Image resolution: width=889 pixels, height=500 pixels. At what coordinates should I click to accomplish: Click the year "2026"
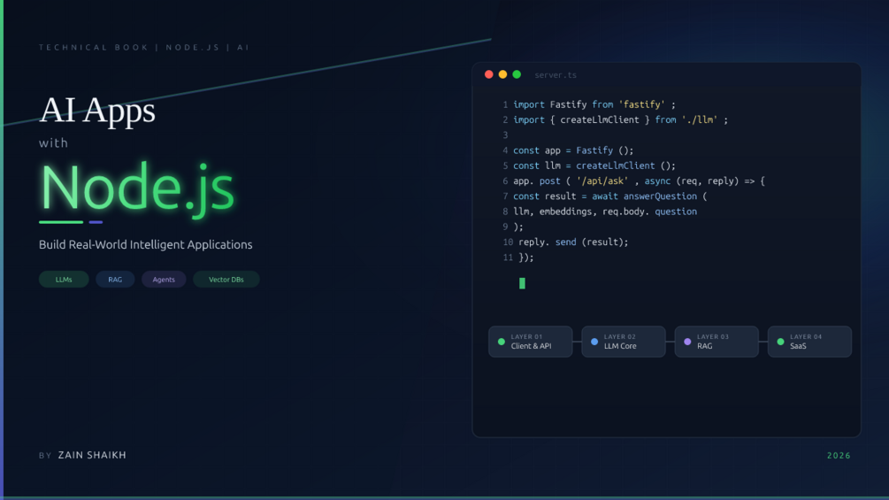[x=839, y=455]
